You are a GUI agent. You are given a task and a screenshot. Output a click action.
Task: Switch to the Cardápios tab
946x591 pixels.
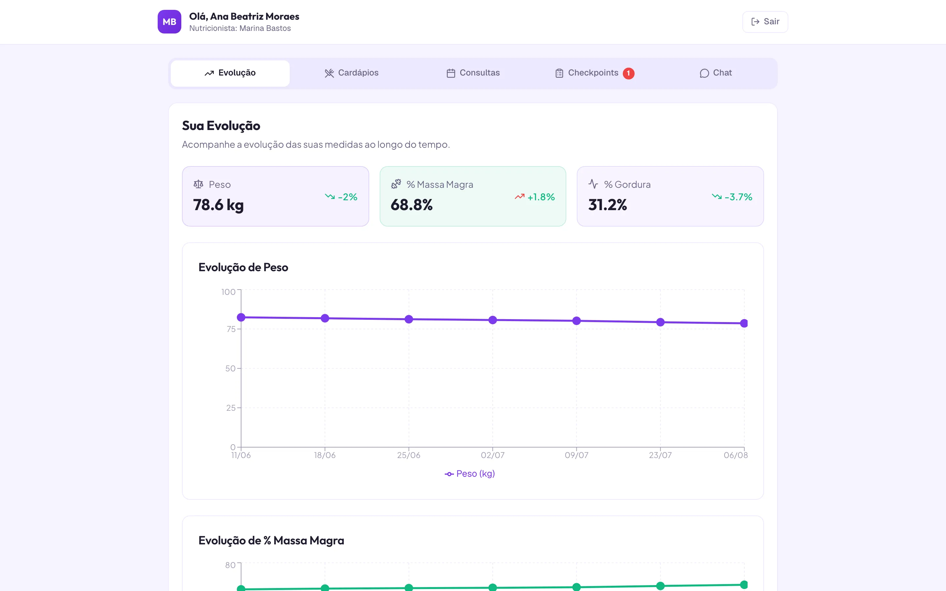351,73
